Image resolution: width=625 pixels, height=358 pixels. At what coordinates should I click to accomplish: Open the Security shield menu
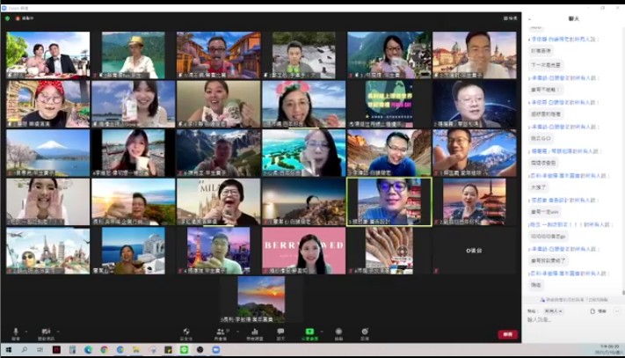pyautogui.click(x=186, y=334)
